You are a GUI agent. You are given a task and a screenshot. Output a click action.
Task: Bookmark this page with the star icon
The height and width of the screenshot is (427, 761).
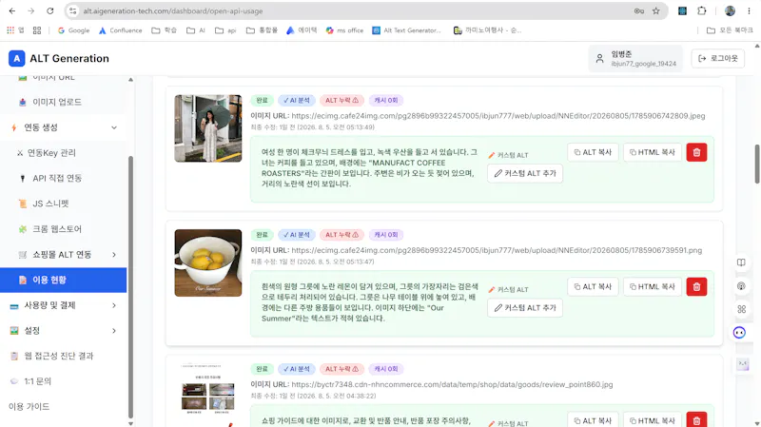click(655, 10)
